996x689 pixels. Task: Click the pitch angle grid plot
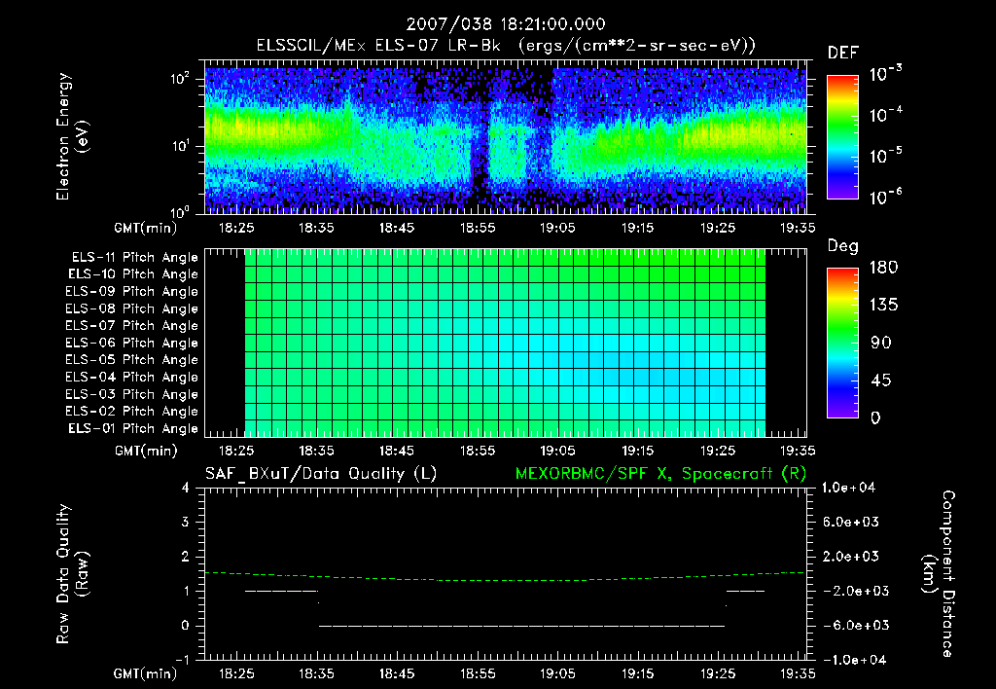pyautogui.click(x=506, y=344)
